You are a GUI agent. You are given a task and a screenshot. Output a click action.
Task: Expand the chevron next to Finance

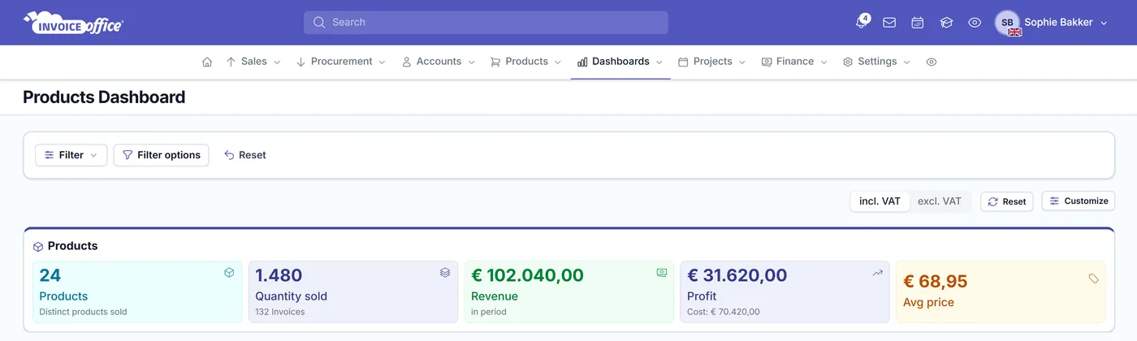tap(824, 62)
